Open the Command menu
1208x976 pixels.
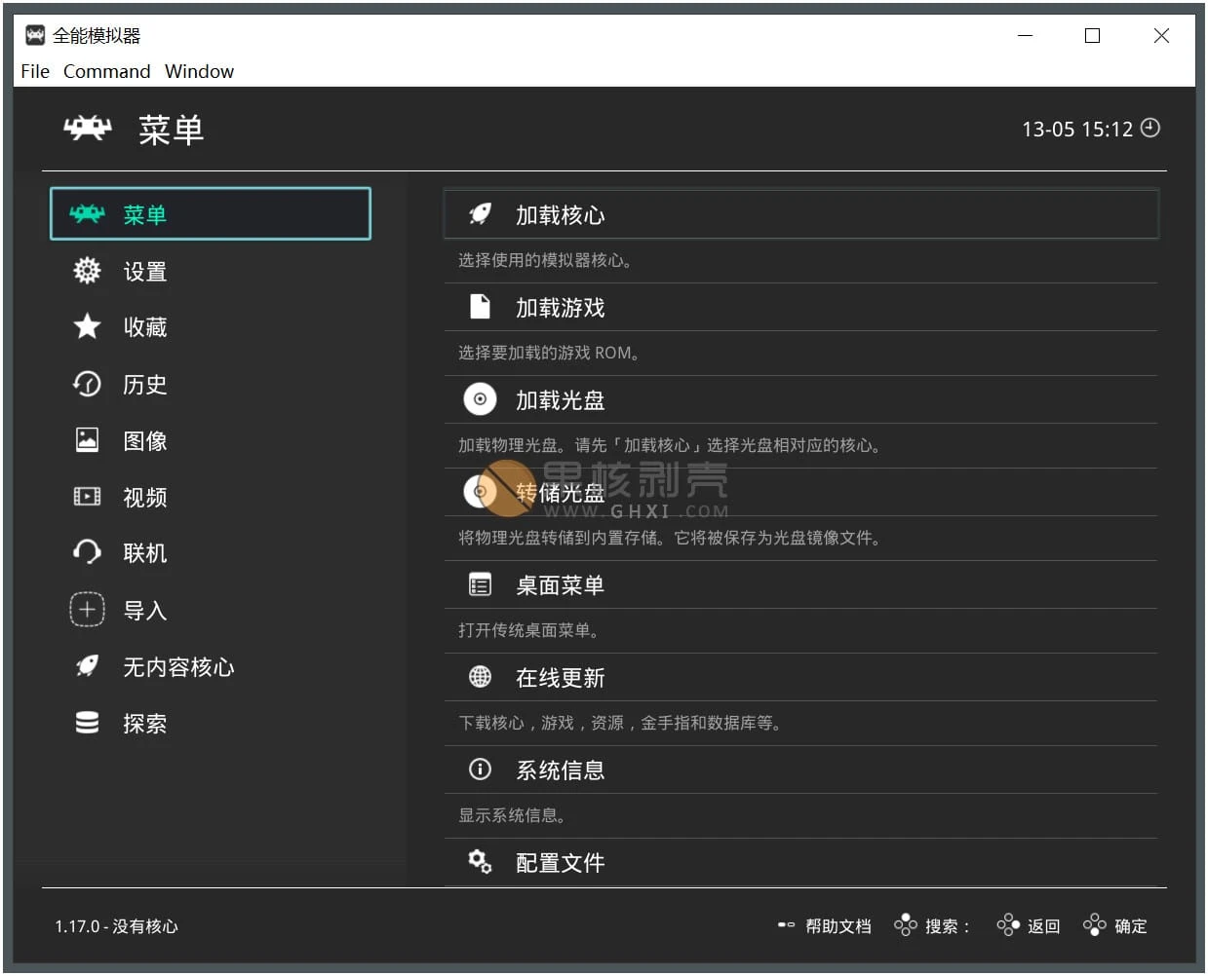click(107, 71)
